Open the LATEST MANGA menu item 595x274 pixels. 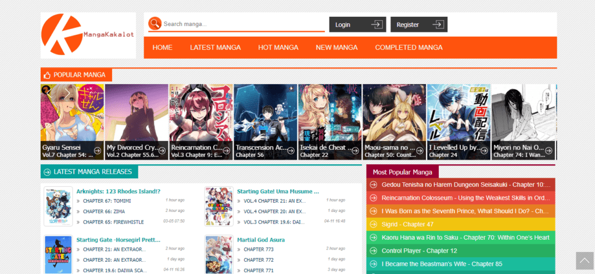coord(216,48)
